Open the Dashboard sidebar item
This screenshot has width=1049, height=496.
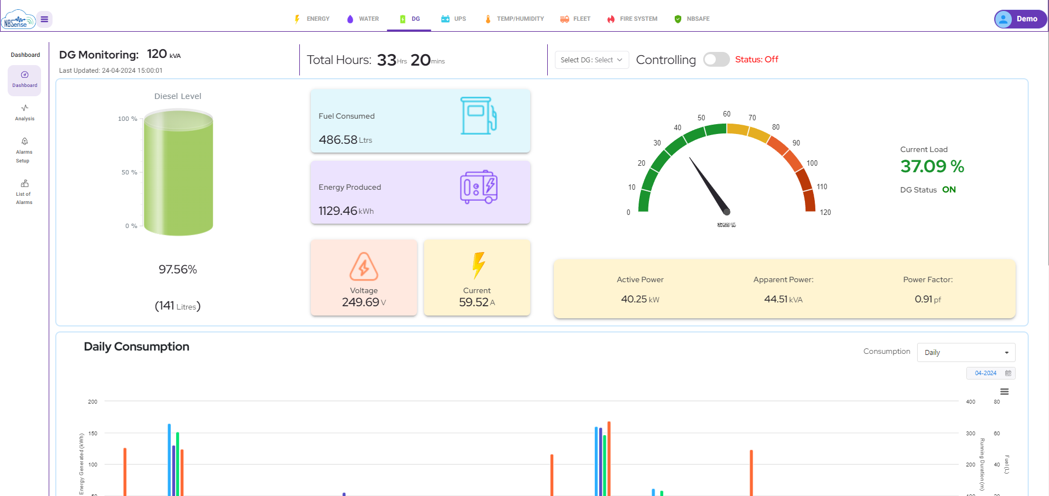(25, 80)
